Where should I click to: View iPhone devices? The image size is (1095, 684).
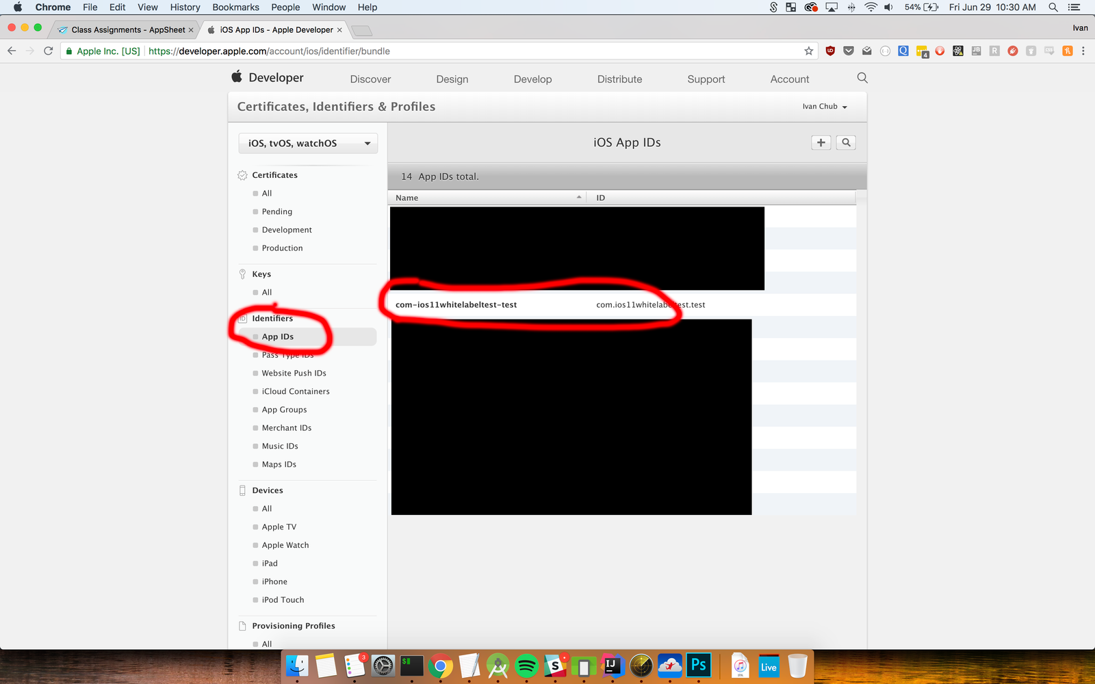click(x=274, y=581)
